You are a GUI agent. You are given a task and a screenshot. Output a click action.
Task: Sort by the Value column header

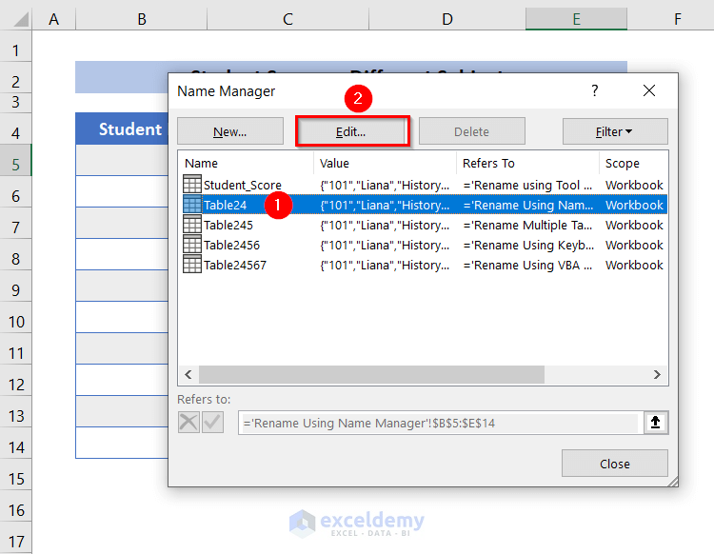385,163
